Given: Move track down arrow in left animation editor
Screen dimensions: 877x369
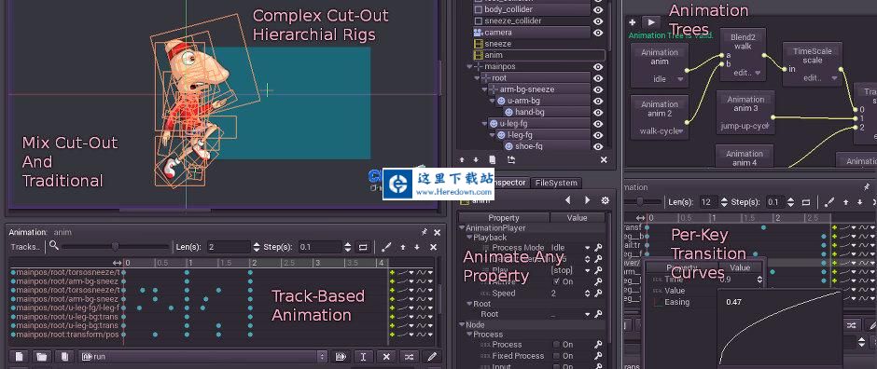Looking at the screenshot, I should (417, 247).
